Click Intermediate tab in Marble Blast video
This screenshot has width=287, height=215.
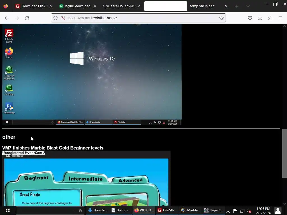point(85,179)
